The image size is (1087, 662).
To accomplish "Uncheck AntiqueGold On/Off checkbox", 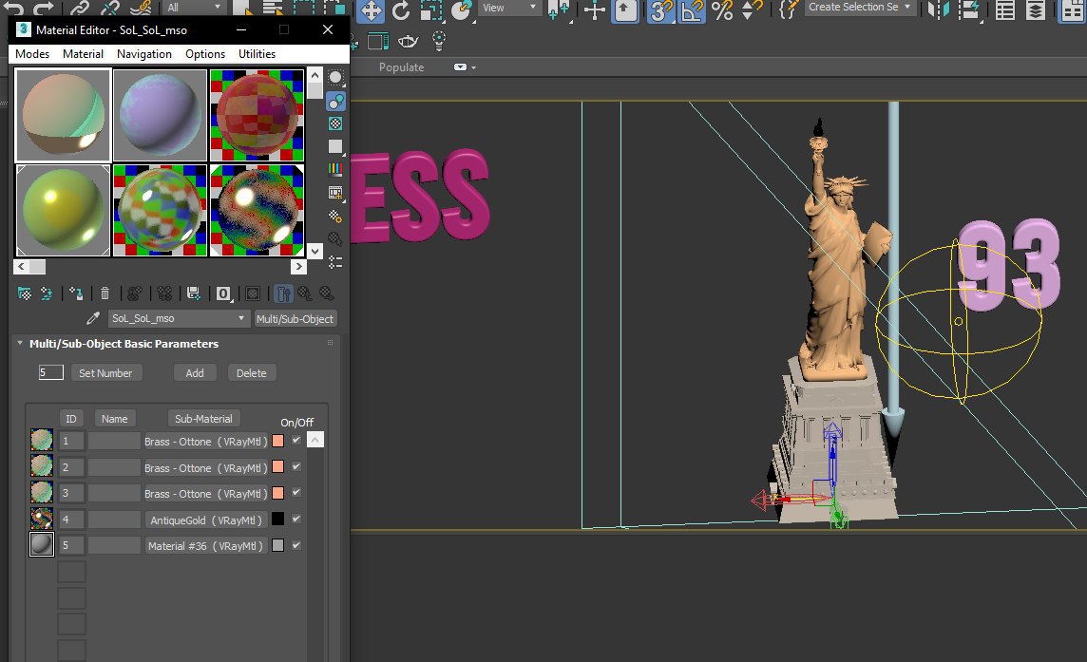I will coord(296,519).
